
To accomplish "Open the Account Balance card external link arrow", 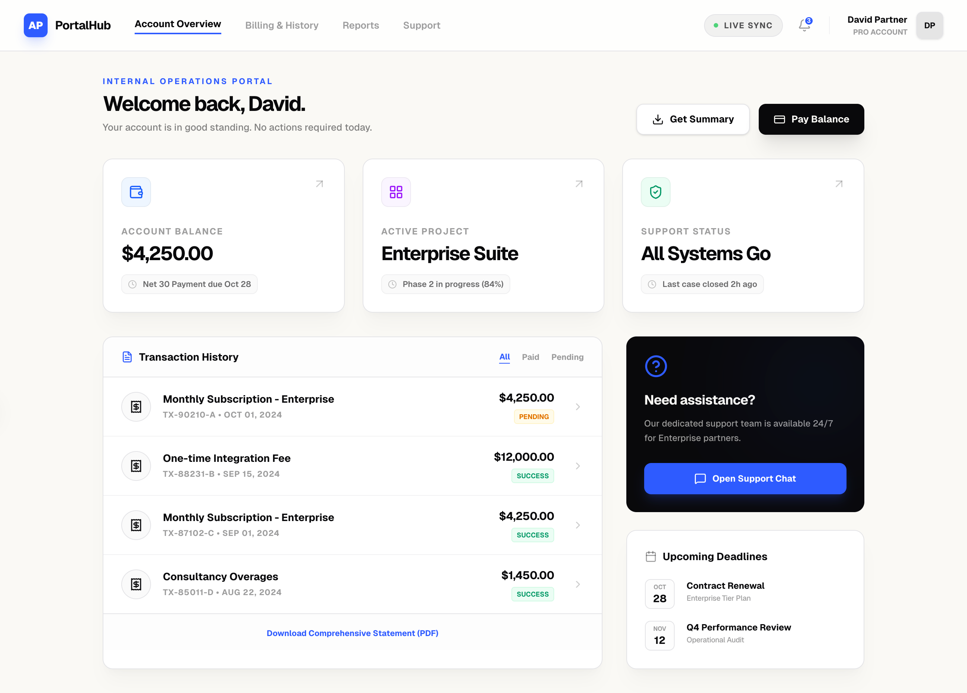I will [319, 184].
